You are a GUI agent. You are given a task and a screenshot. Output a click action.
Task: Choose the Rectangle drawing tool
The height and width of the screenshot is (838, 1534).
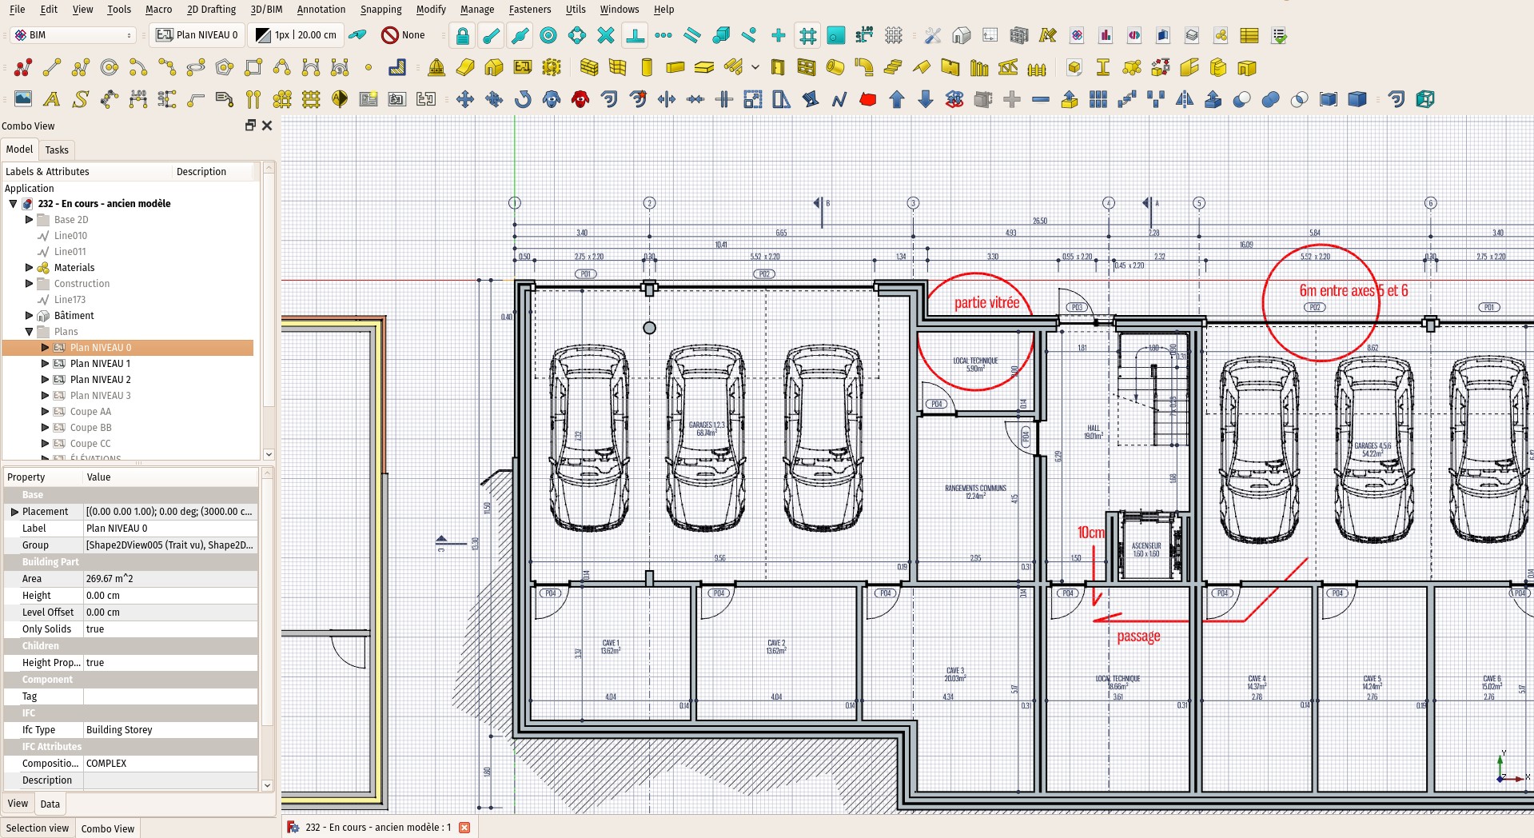(253, 68)
